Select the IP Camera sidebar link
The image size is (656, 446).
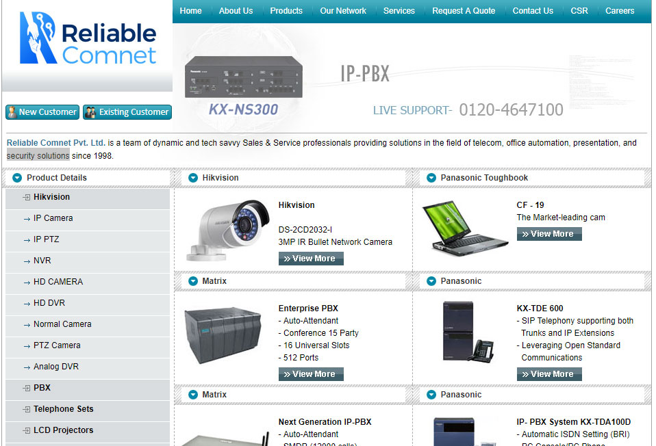coord(53,218)
